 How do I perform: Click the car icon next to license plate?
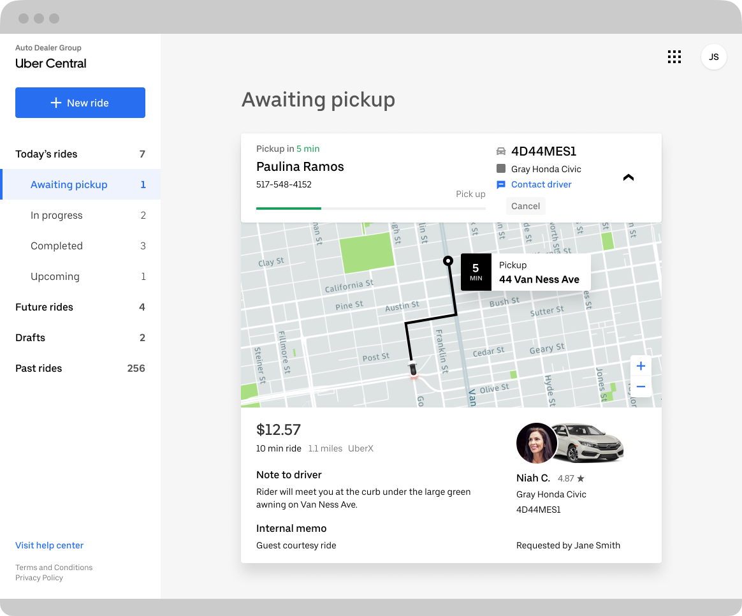501,152
